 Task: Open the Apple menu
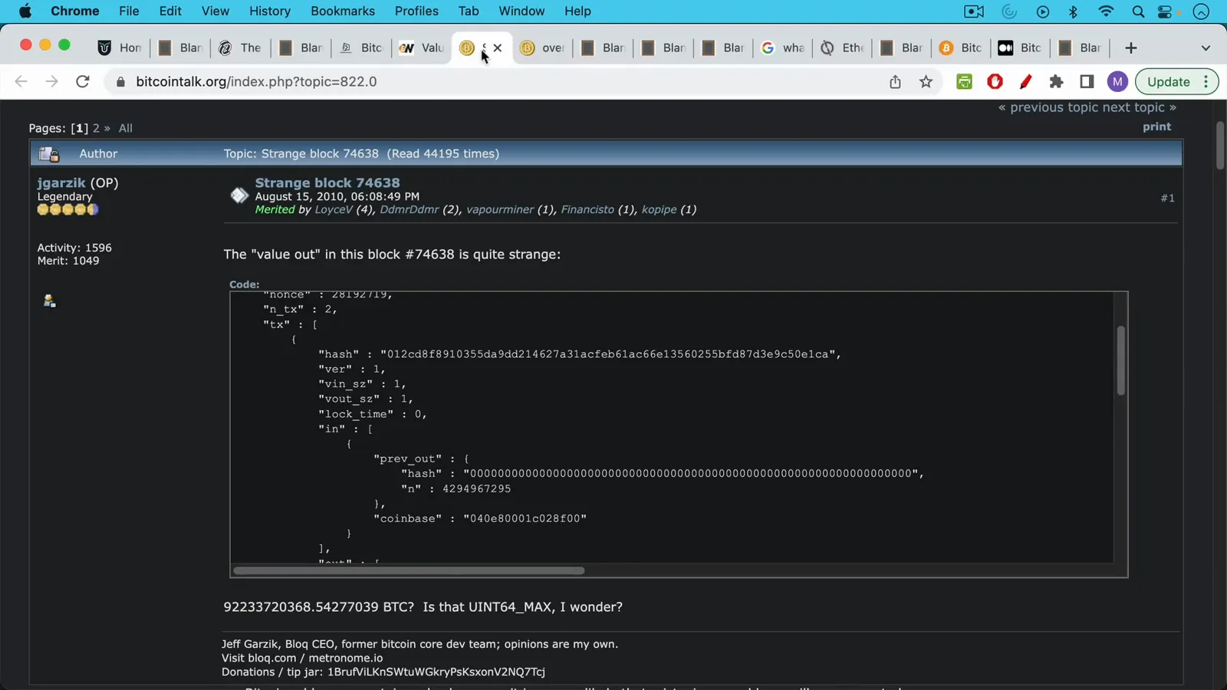tap(25, 11)
